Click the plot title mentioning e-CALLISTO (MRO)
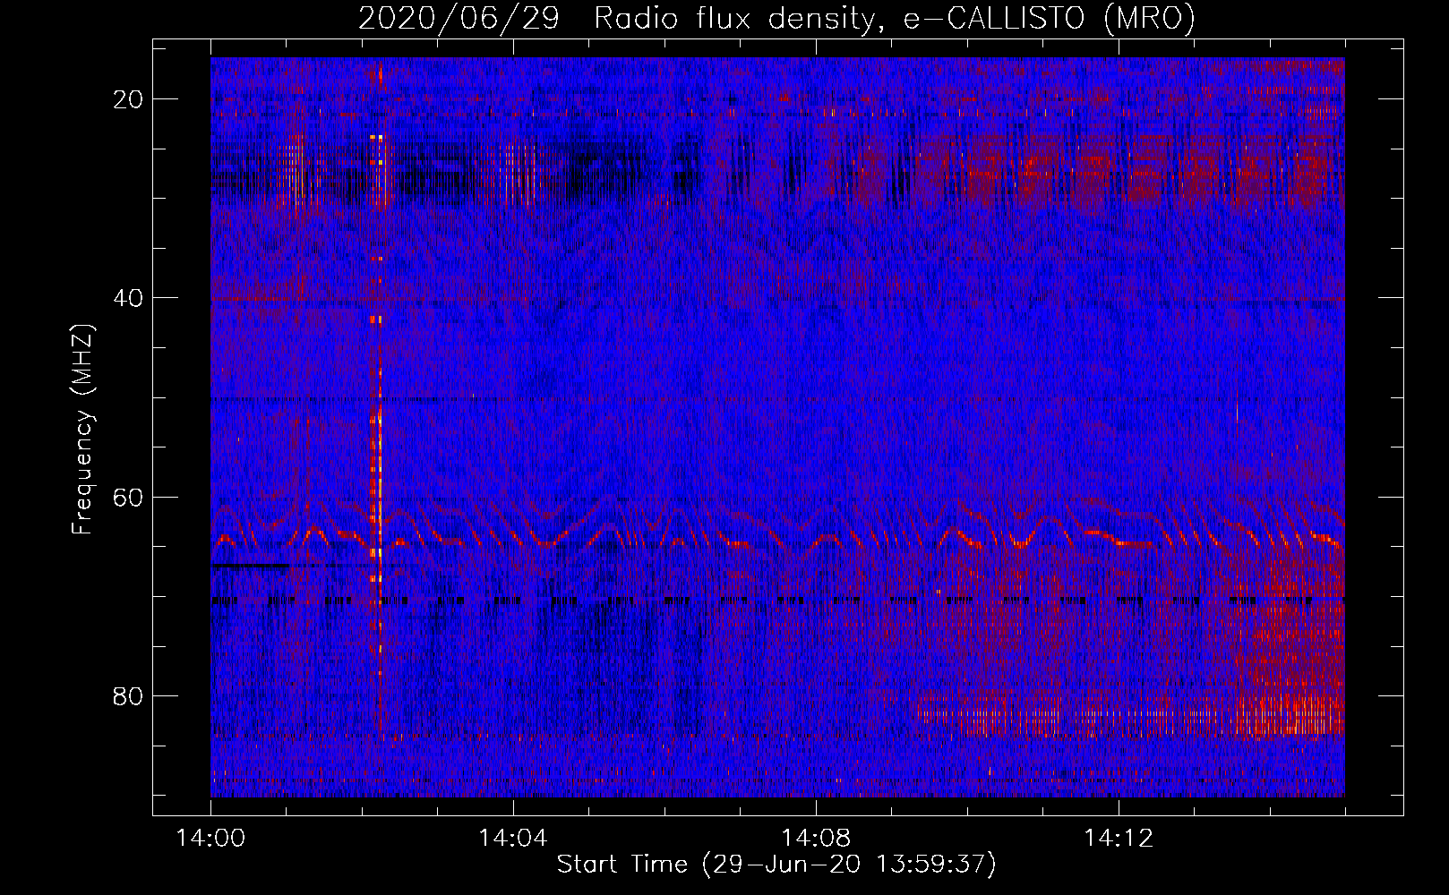This screenshot has height=895, width=1449. click(776, 18)
